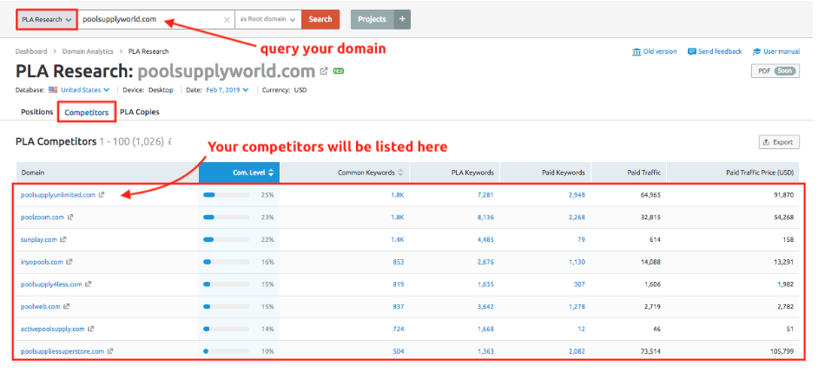818x372 pixels.
Task: Click Common Keywords value 853
Action: coord(398,262)
